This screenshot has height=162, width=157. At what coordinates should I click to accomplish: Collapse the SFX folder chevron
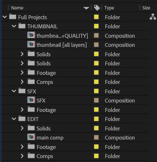click(x=14, y=91)
